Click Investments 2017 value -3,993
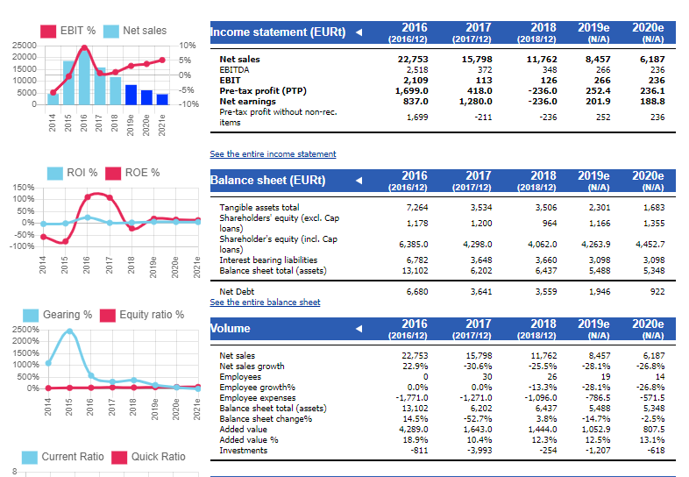This screenshot has width=689, height=477. click(x=479, y=451)
